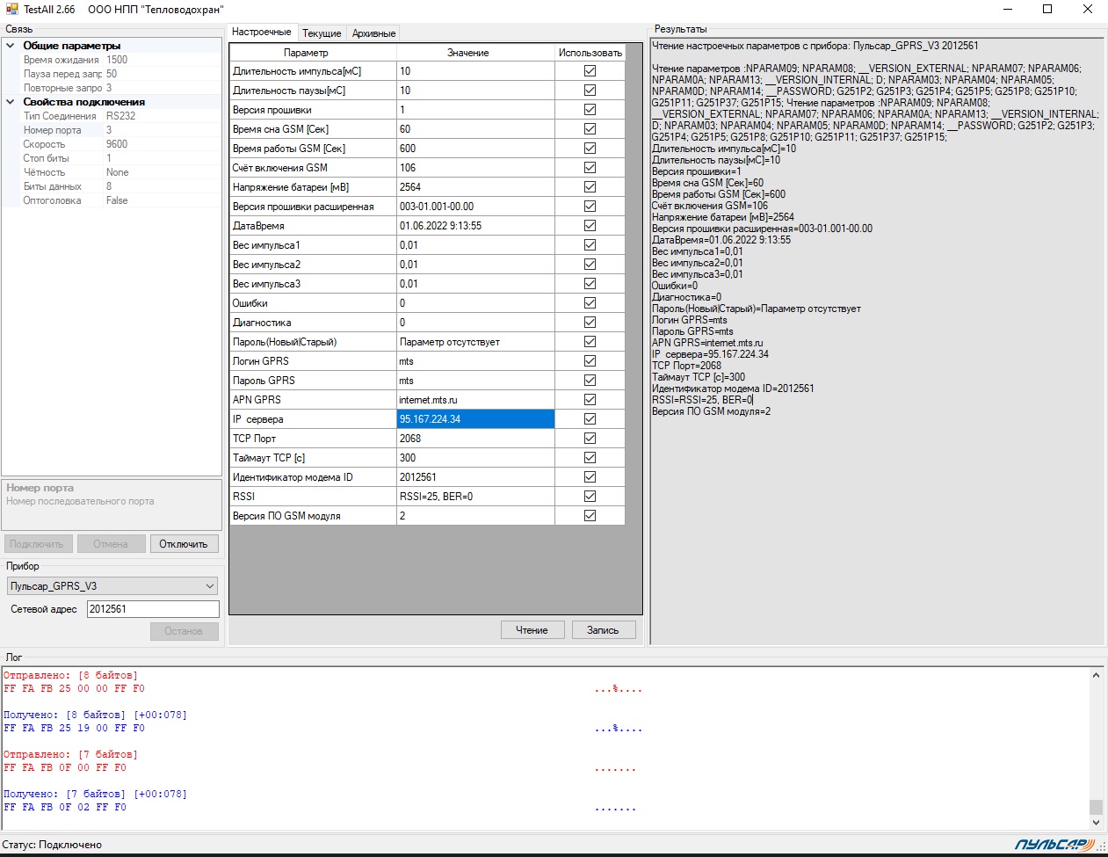The height and width of the screenshot is (857, 1108).
Task: Toggle checkbox for Версия прошивки row
Action: point(590,110)
